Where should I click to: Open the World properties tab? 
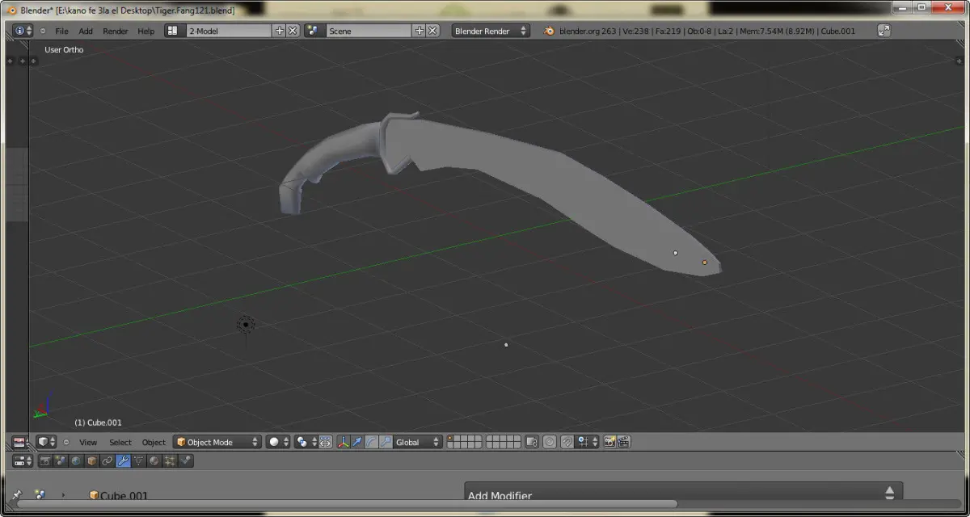click(x=76, y=460)
